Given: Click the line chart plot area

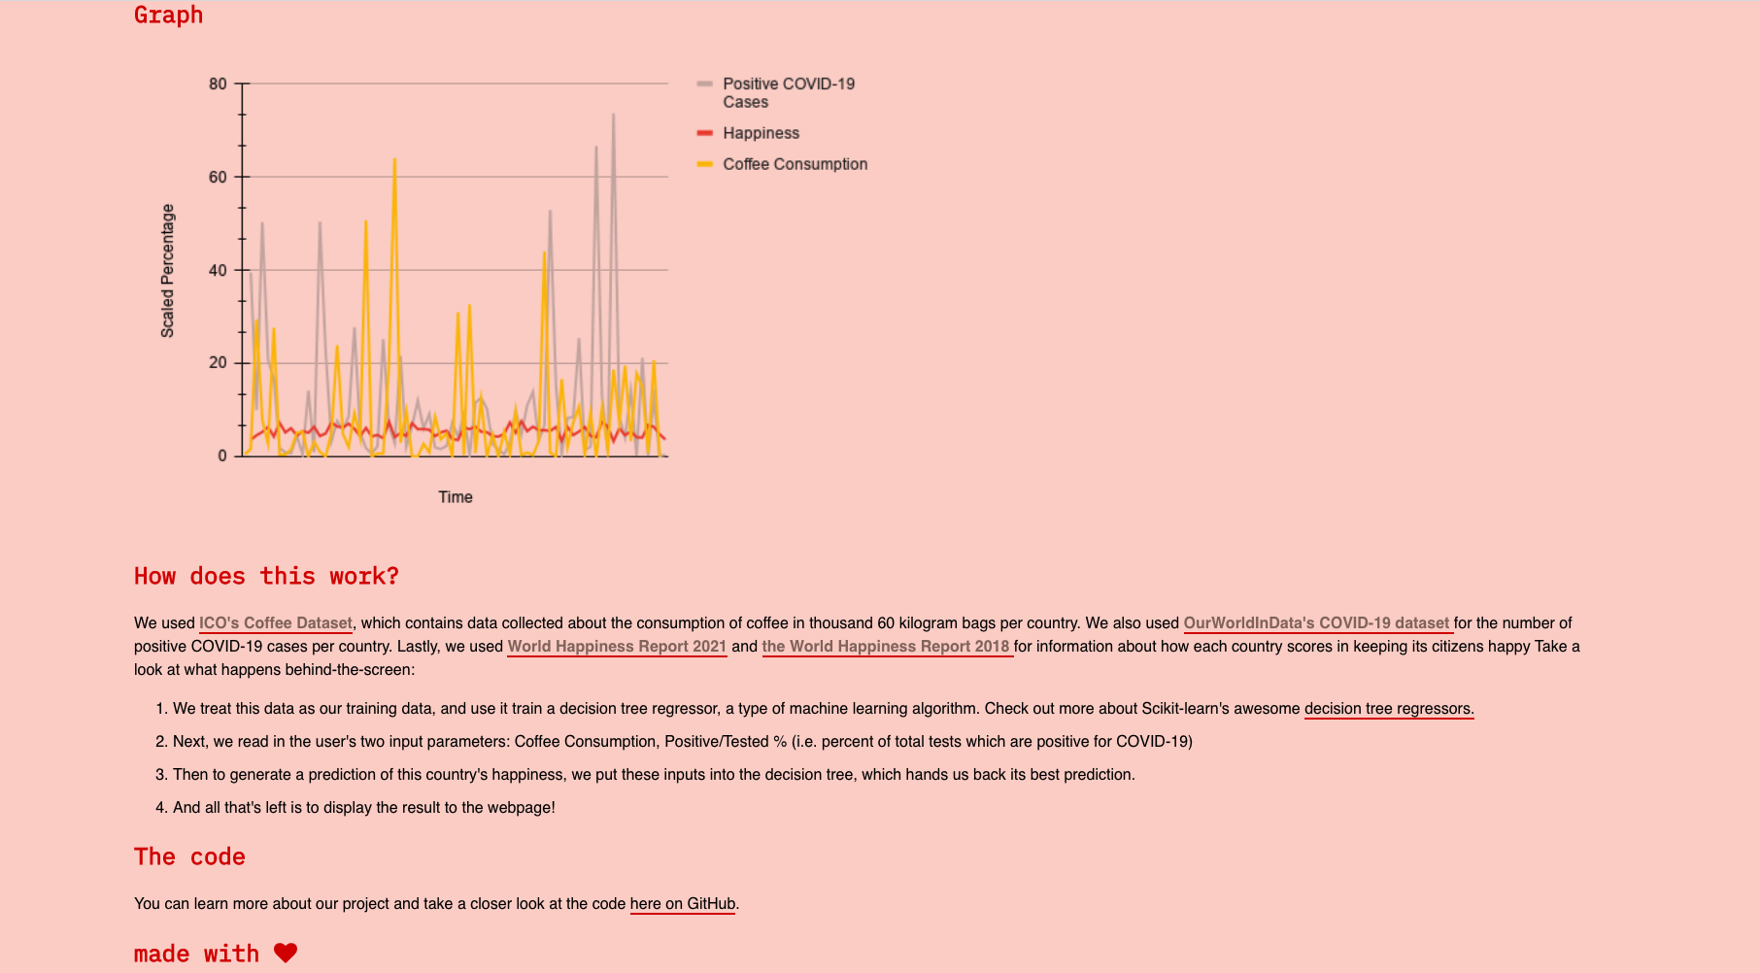Looking at the screenshot, I should tap(456, 270).
